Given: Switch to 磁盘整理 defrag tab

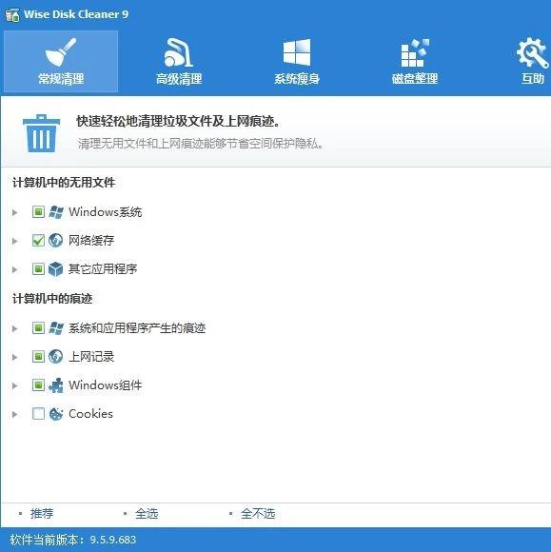Looking at the screenshot, I should 415,61.
